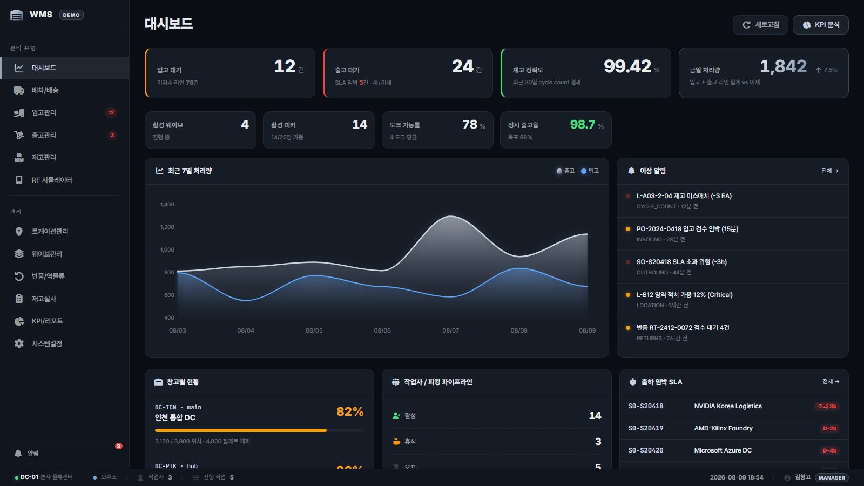Click the 로케이션관리 map pin icon
864x486 pixels.
point(19,231)
